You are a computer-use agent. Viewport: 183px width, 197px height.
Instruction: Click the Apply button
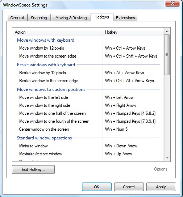161,187
